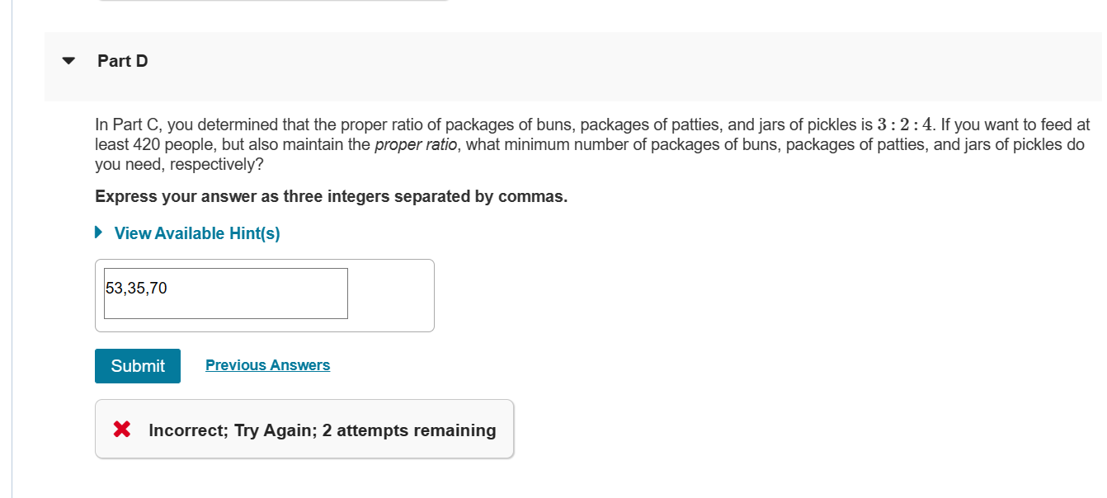Click the vertical border line at left edge

click(x=12, y=249)
